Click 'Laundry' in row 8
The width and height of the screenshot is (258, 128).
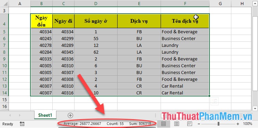(185, 52)
